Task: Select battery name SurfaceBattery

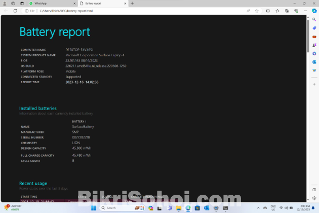Action: (83, 127)
